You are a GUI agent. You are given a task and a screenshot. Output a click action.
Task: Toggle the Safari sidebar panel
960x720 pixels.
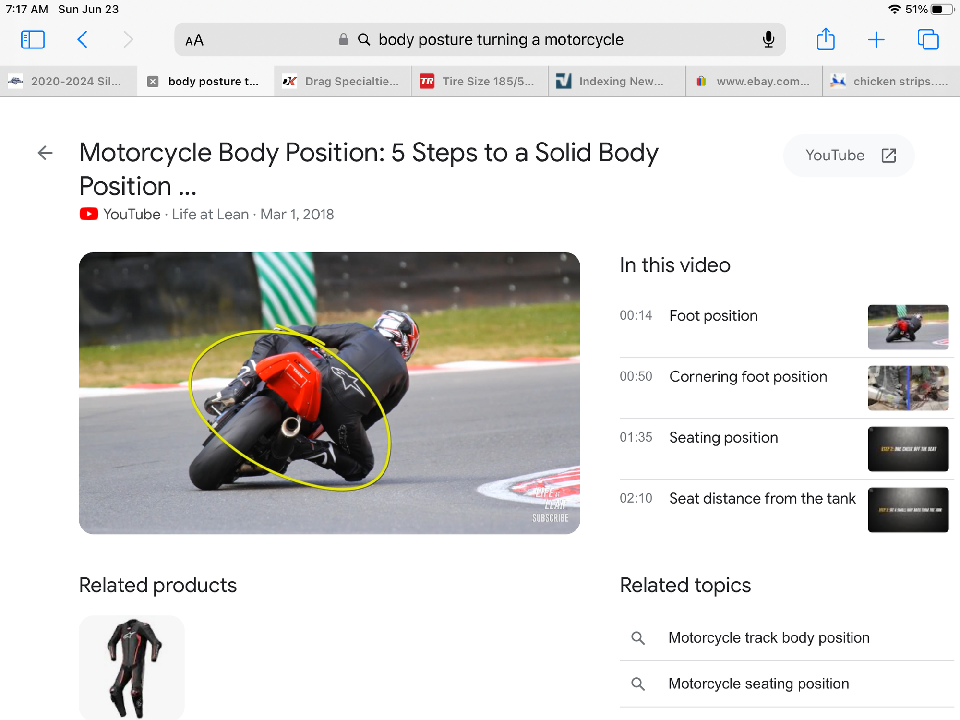click(x=33, y=39)
